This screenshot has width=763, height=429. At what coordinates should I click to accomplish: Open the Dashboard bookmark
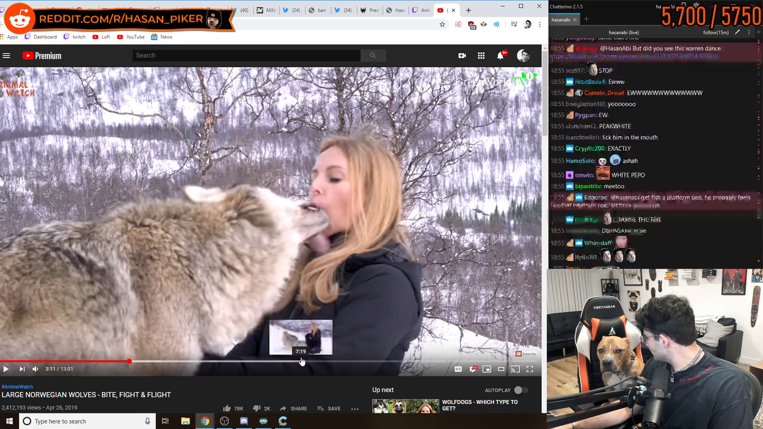tap(41, 37)
